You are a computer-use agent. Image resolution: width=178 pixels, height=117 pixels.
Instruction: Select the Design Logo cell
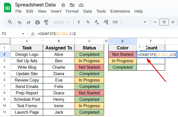point(27,54)
